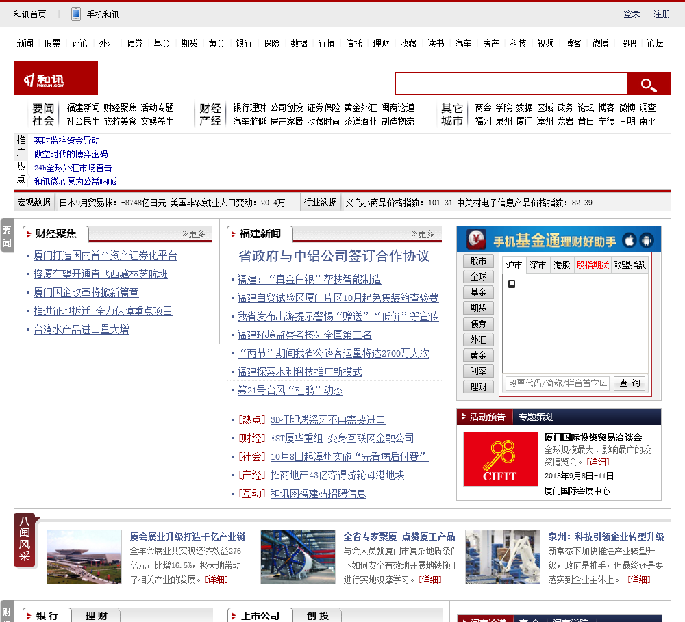
Task: Focus the 股票代码/简称 stock code field
Action: [558, 383]
